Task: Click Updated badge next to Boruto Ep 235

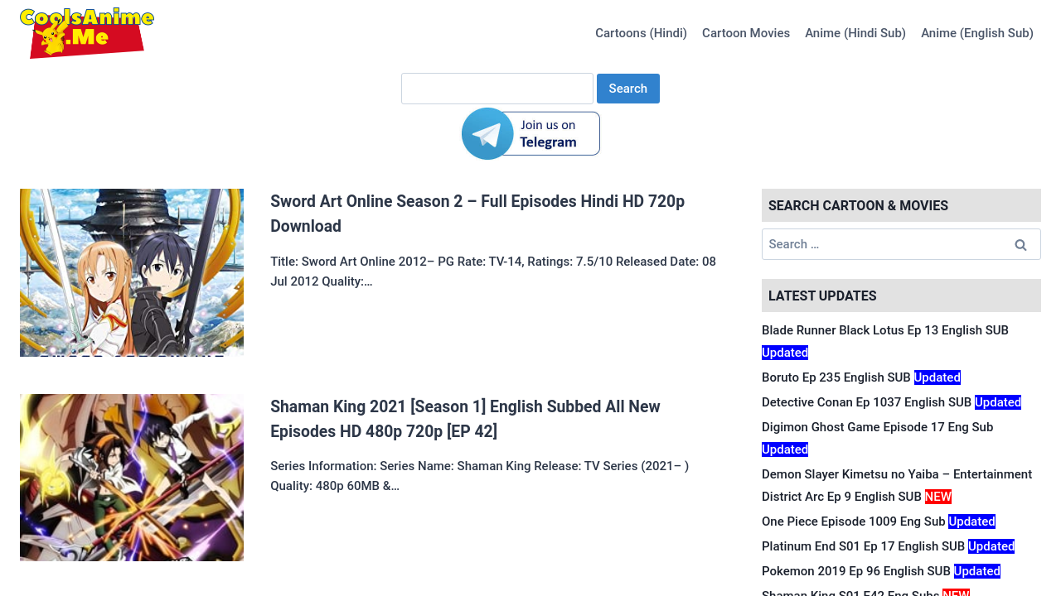Action: pos(937,377)
